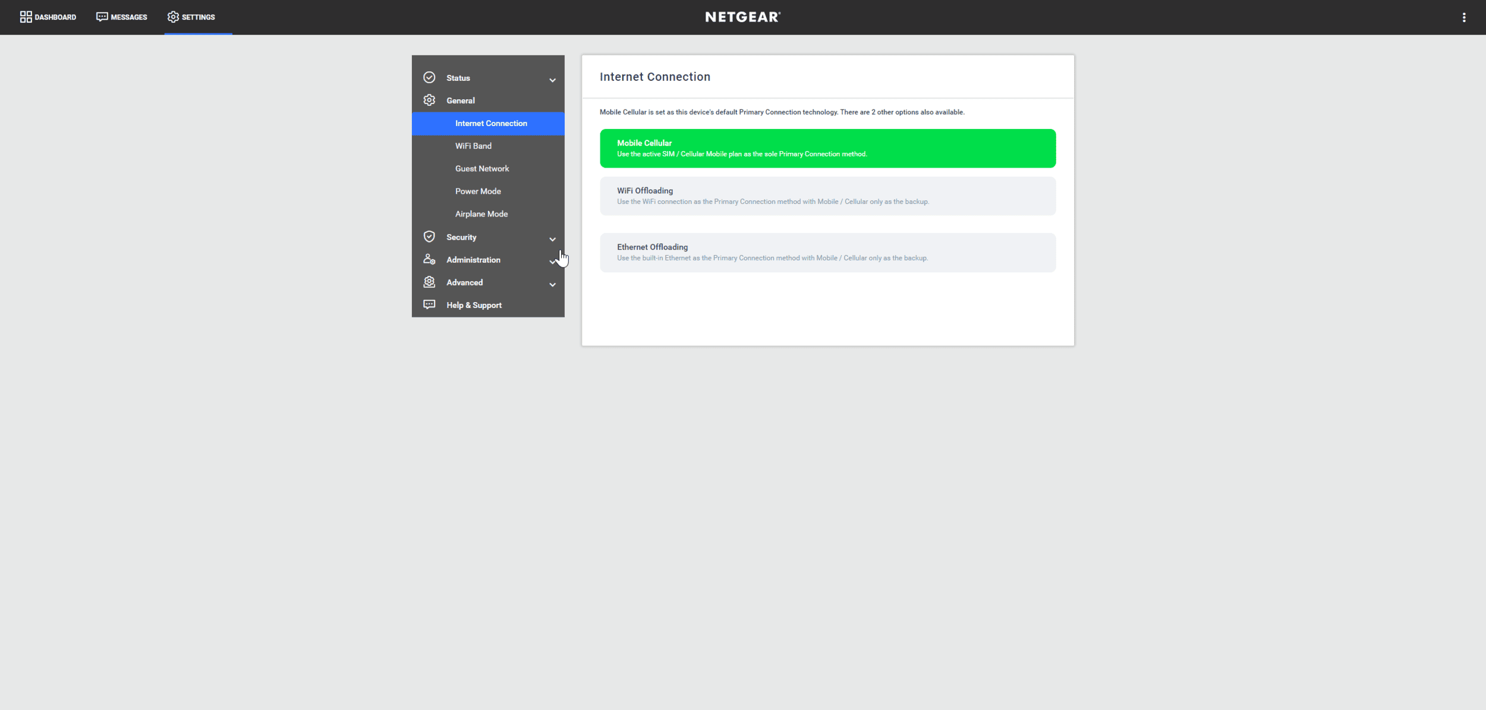Screen dimensions: 1486x710
Task: Go to Airplane Mode settings
Action: 481,214
